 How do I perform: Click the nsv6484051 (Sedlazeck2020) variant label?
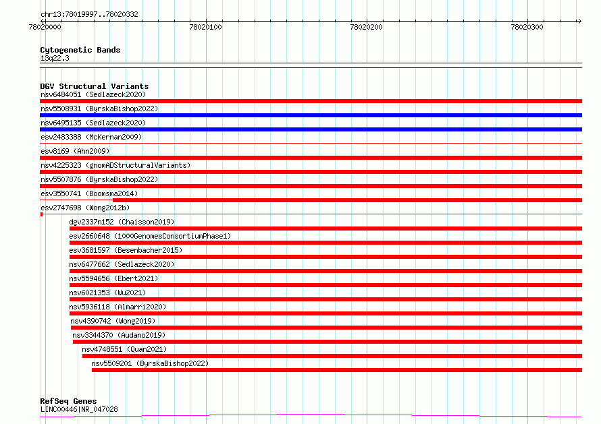93,94
